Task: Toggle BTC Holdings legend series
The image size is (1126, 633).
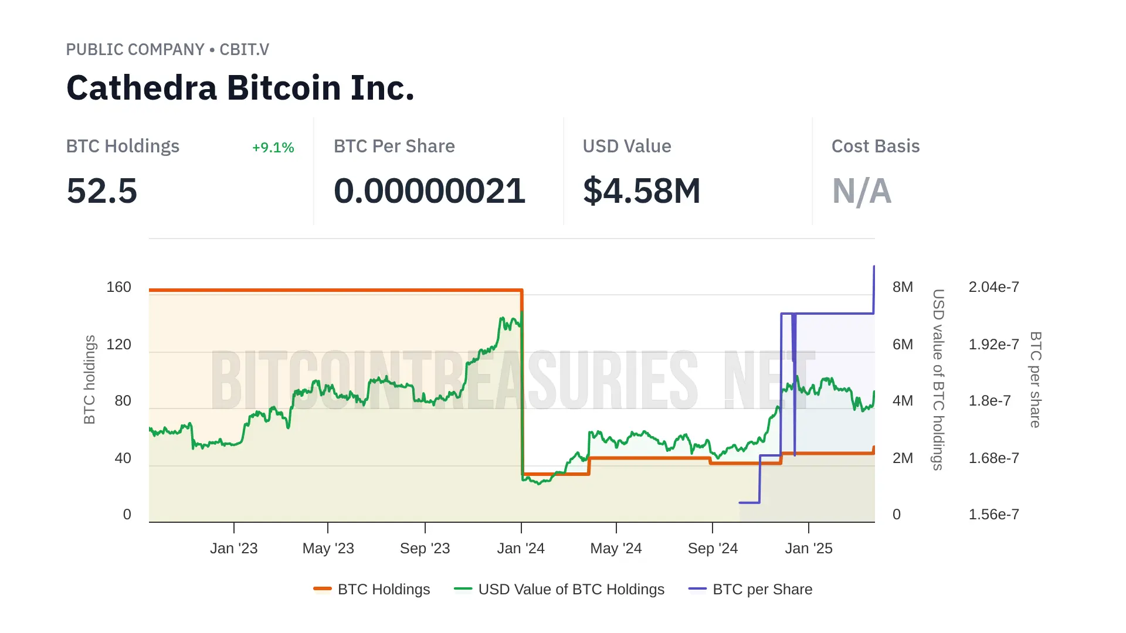Action: [x=384, y=589]
